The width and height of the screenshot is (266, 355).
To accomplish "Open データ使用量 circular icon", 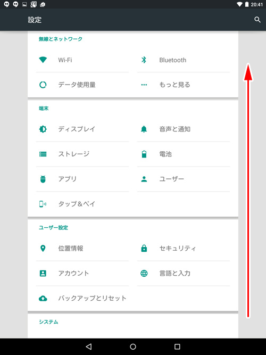I will click(x=43, y=85).
